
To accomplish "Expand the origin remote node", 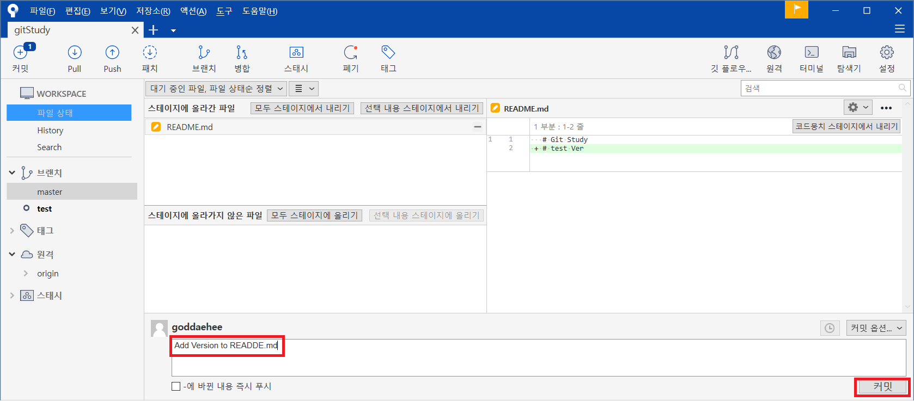I will coord(26,273).
